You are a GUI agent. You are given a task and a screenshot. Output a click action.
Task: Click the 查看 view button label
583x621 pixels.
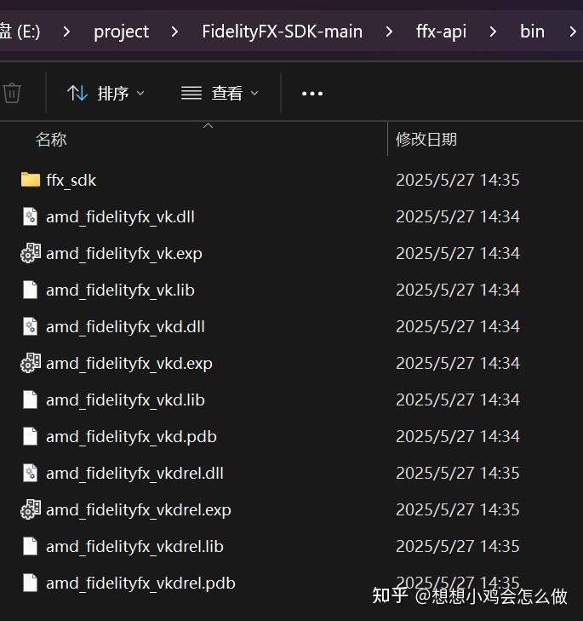click(226, 94)
